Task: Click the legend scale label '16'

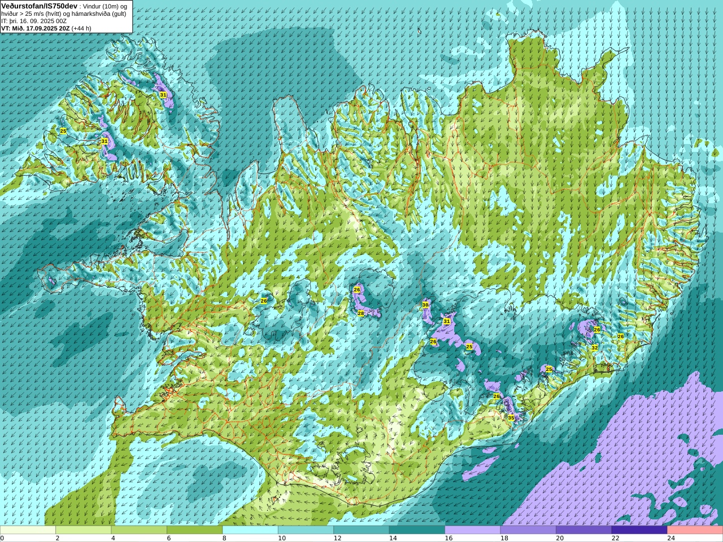Action: point(448,538)
